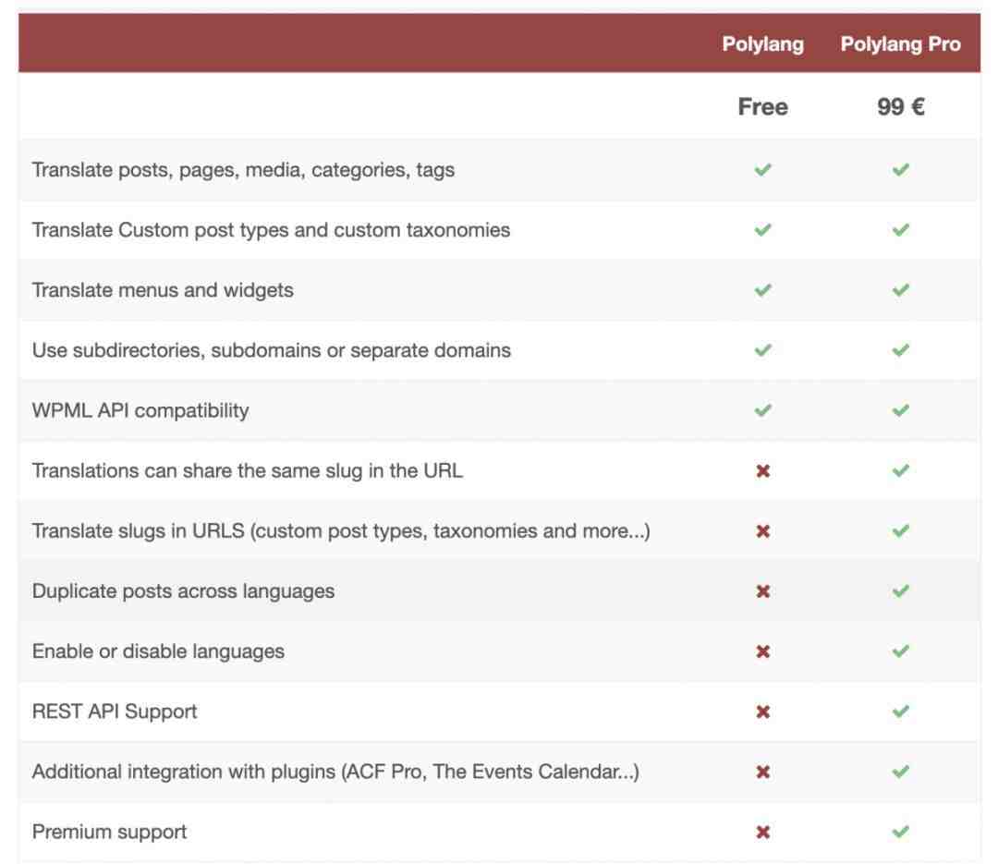The height and width of the screenshot is (864, 998).
Task: Click the 99 € price label
Action: tap(900, 106)
